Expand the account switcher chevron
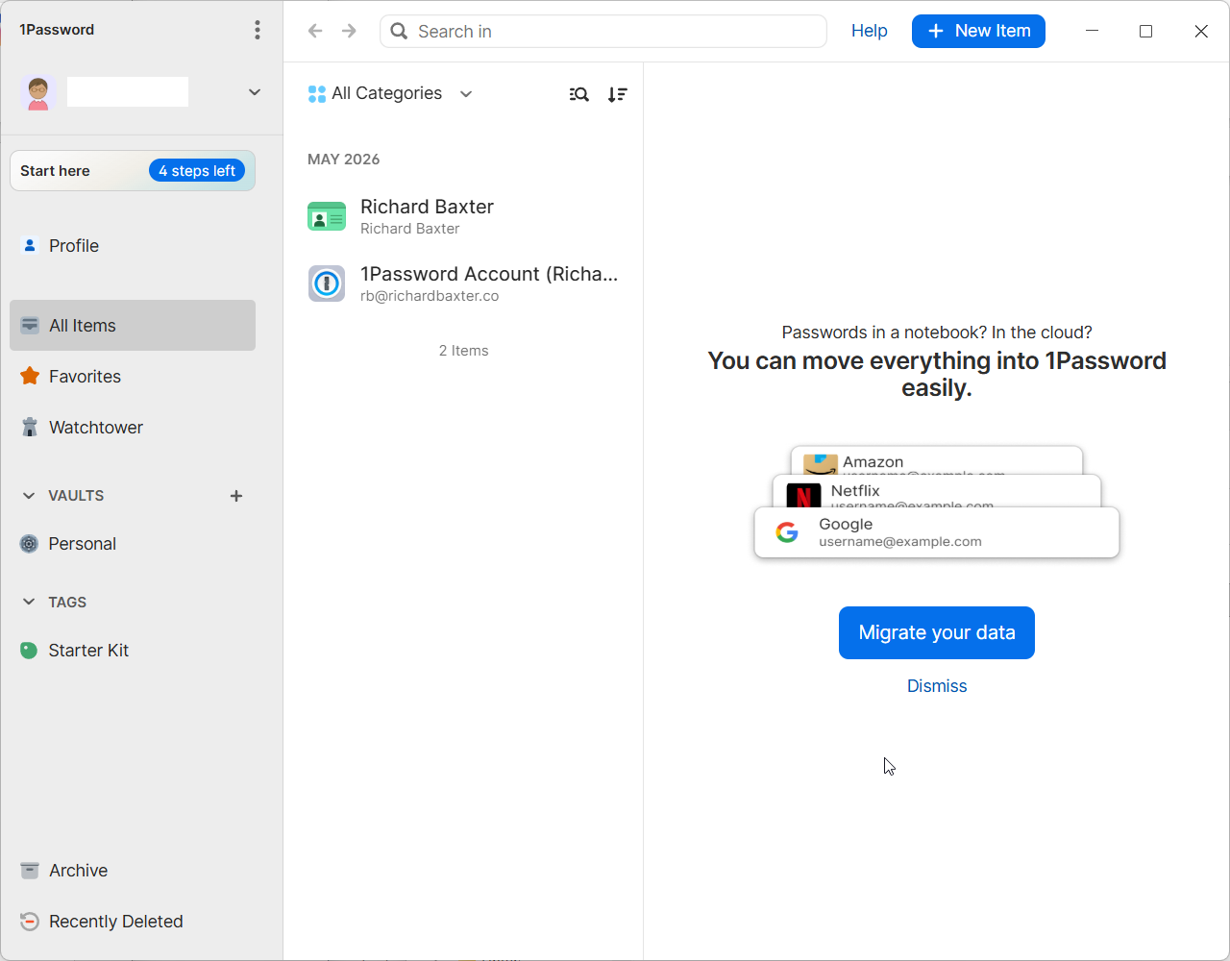Image resolution: width=1230 pixels, height=961 pixels. coord(255,92)
